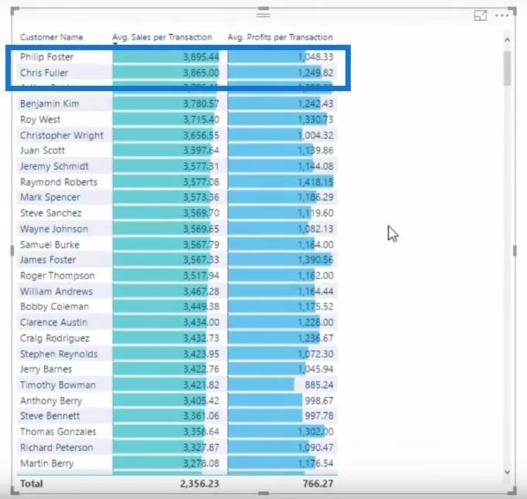Select the Bobby Coleman row name

(54, 306)
